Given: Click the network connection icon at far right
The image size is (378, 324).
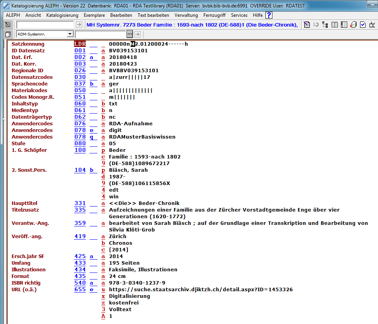Looking at the screenshot, I should 372,25.
